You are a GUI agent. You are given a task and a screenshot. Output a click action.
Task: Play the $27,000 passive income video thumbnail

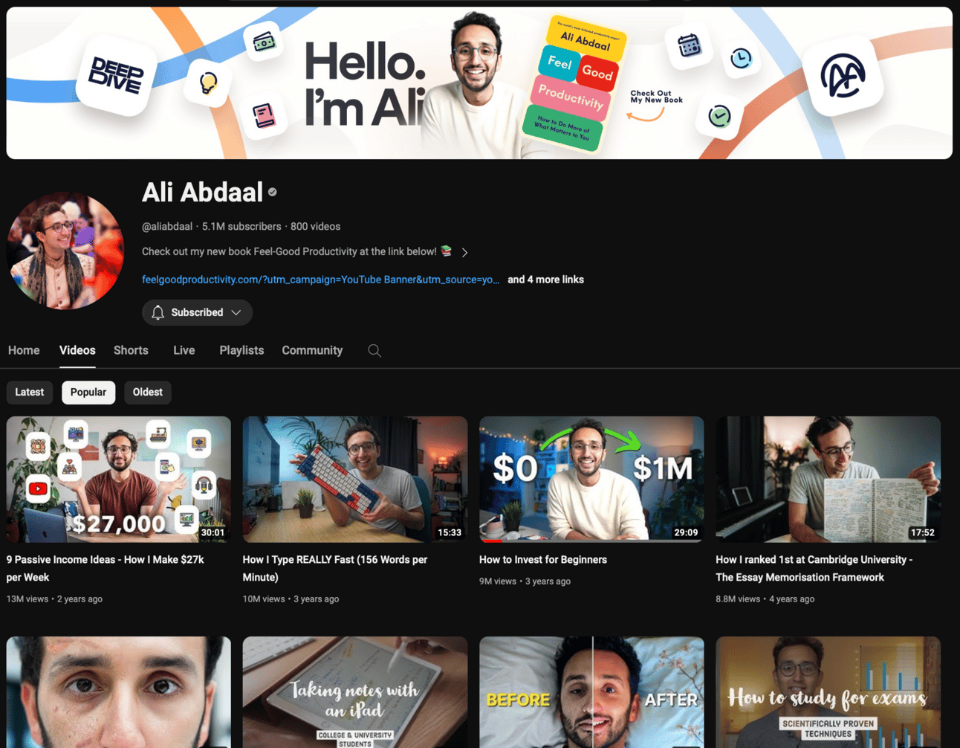[x=119, y=479]
